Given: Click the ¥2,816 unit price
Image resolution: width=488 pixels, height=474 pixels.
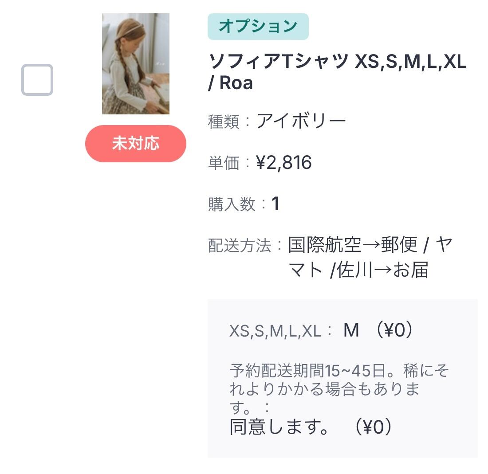Looking at the screenshot, I should [284, 163].
